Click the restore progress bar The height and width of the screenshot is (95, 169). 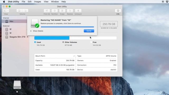pyautogui.click(x=67, y=27)
